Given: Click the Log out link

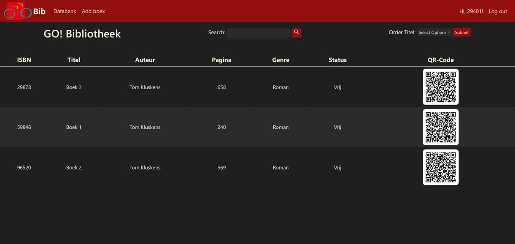Looking at the screenshot, I should 498,11.
